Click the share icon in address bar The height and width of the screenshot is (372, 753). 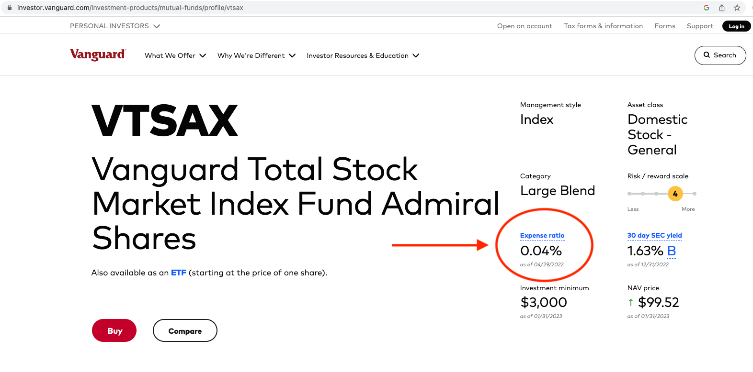(721, 8)
